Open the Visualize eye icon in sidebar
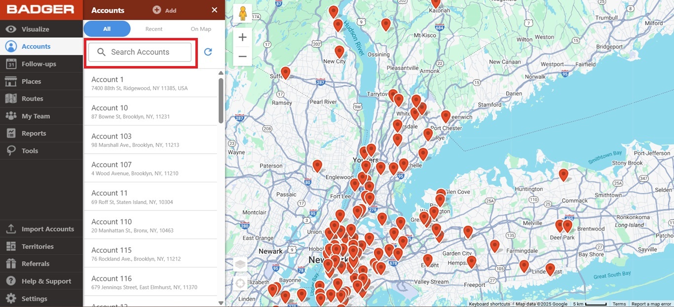The width and height of the screenshot is (674, 307). [x=11, y=29]
